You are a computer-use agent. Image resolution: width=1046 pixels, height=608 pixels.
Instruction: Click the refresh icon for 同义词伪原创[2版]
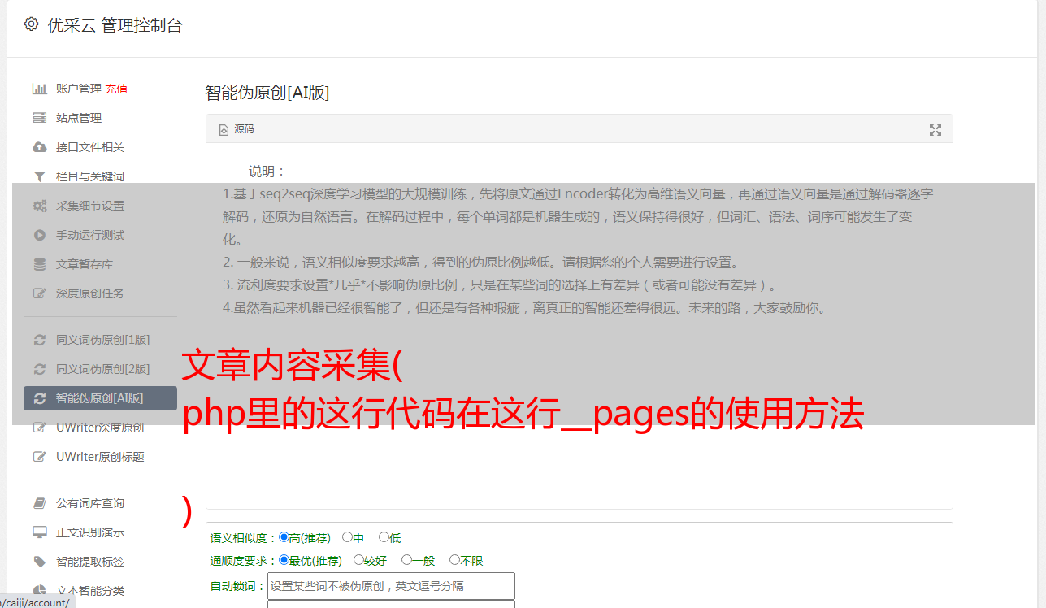[39, 369]
